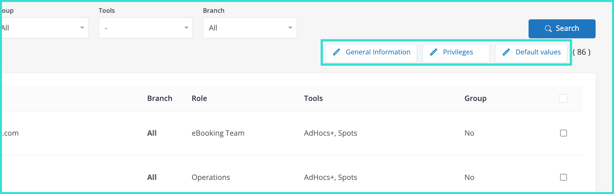Open the Tools filter dropdown
Screen dimensions: 614x194
[146, 28]
